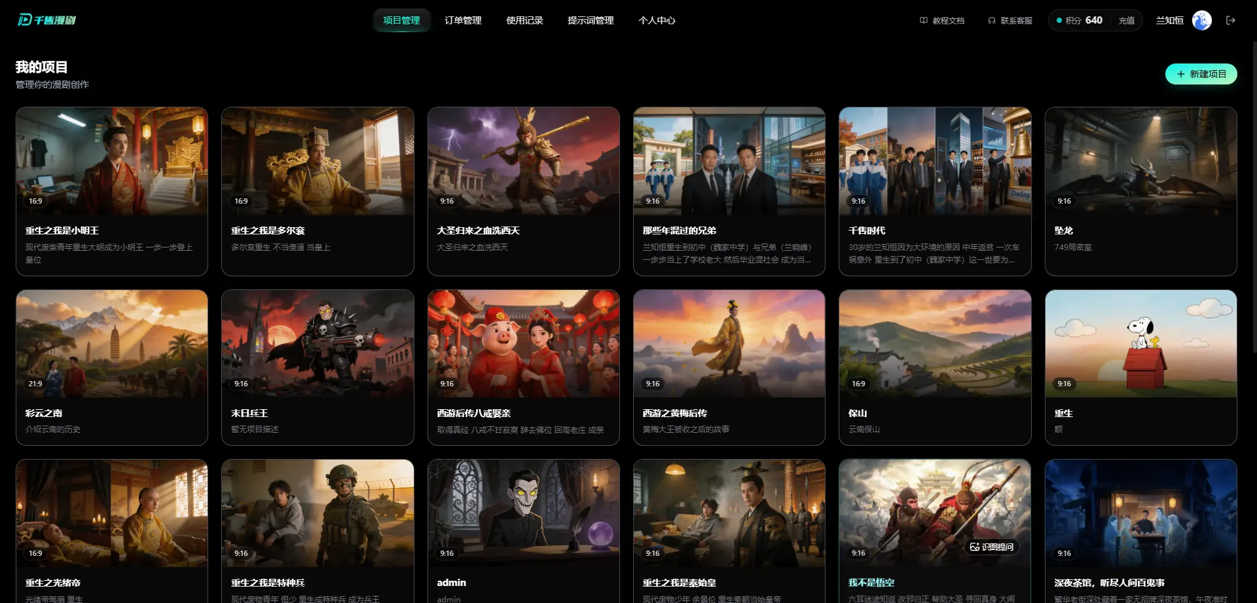Viewport: 1257px width, 603px height.
Task: Go to the 使用记录 tab
Action: click(x=524, y=20)
